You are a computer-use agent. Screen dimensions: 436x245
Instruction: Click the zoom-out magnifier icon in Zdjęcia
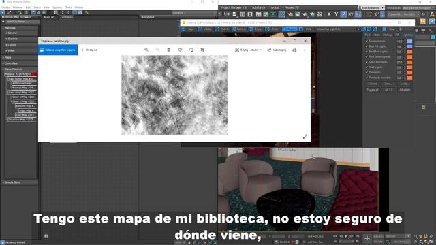coord(157,50)
